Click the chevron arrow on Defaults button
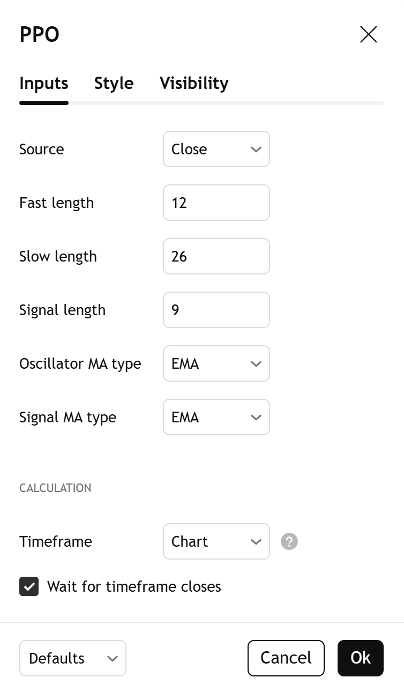Image resolution: width=404 pixels, height=685 pixels. [x=112, y=659]
